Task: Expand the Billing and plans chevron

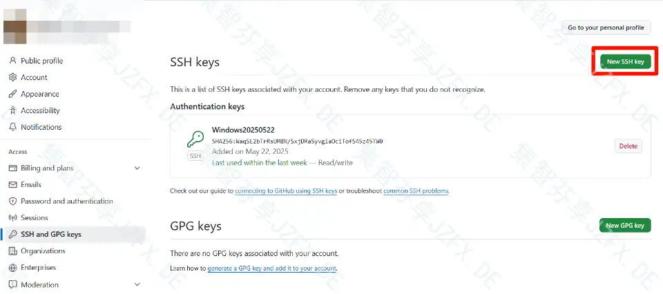Action: [137, 168]
